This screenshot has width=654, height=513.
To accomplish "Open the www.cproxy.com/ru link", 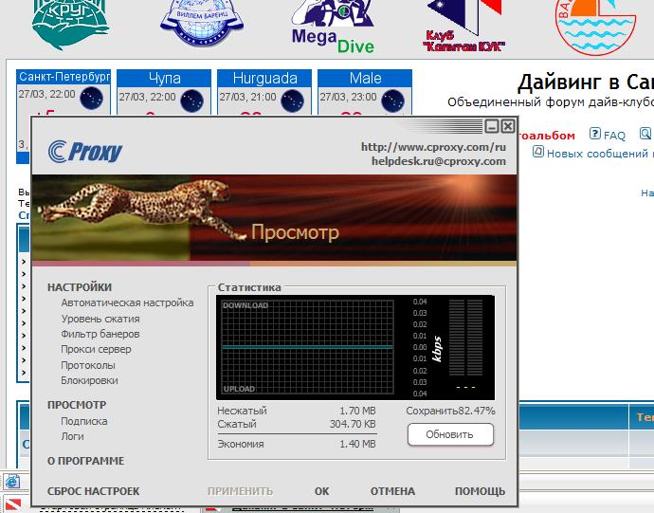I will click(x=433, y=147).
